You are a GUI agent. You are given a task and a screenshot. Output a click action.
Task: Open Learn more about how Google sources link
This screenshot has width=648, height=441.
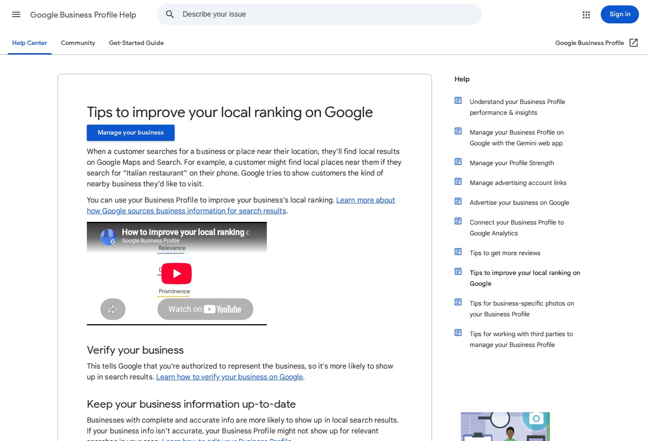(241, 205)
